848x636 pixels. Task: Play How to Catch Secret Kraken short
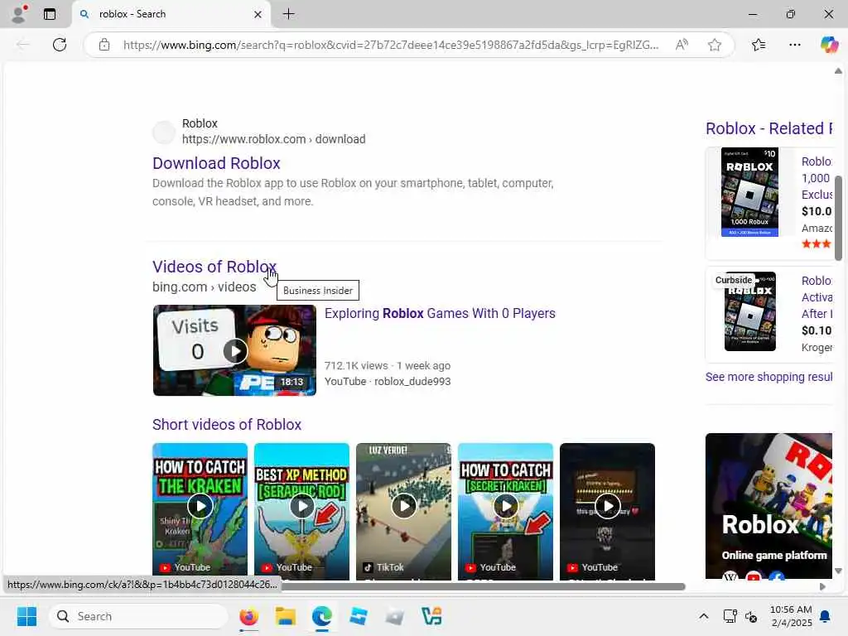[506, 511]
